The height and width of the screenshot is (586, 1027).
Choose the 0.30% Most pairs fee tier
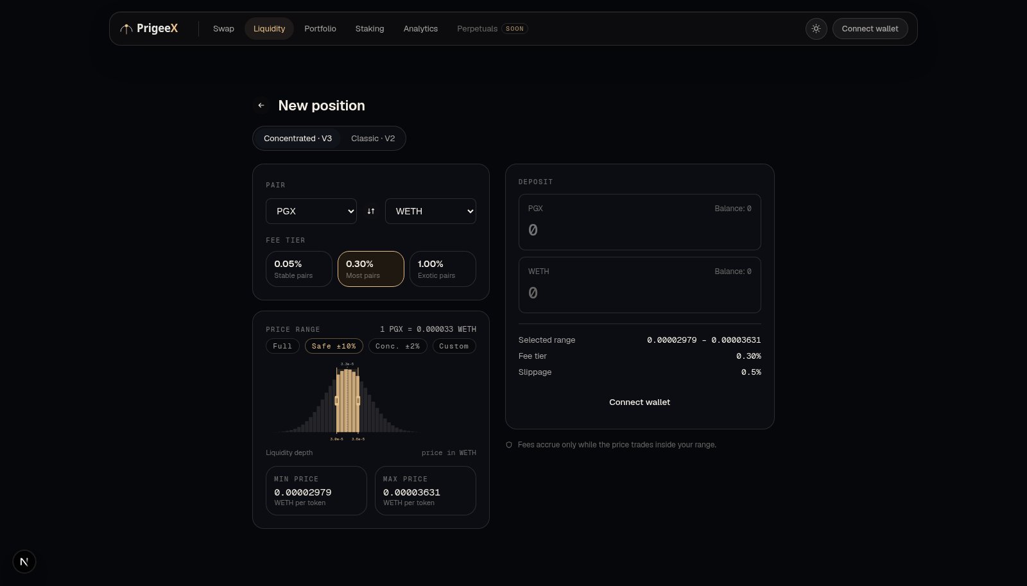(x=371, y=269)
